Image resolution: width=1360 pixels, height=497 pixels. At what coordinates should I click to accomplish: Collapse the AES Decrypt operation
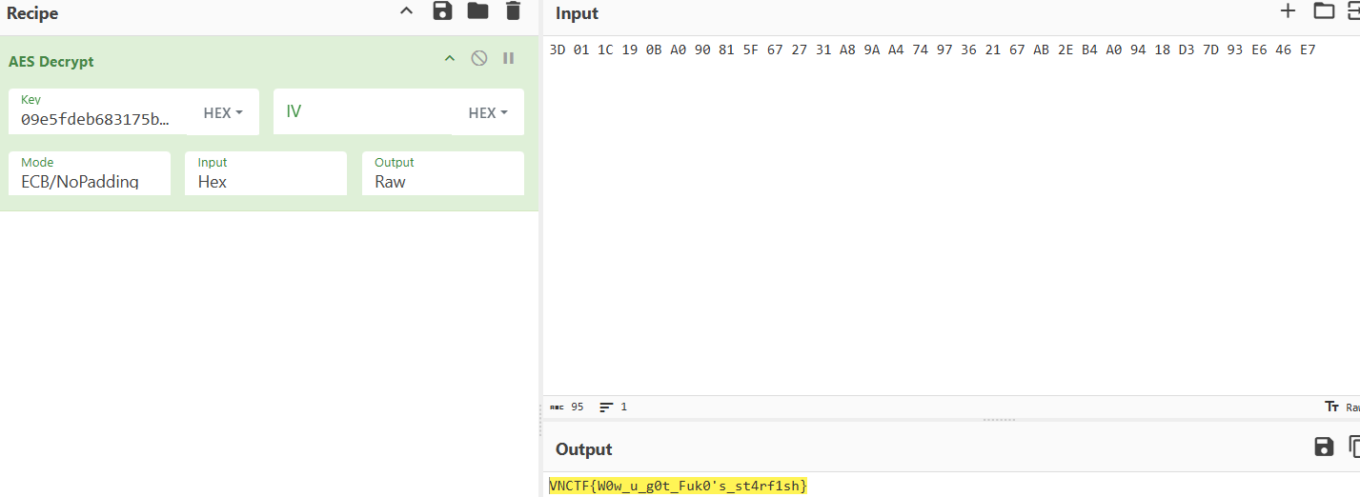click(450, 59)
